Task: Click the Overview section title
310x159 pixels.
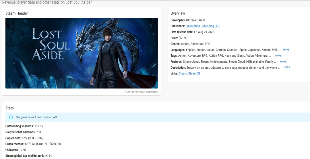Action: click(x=178, y=13)
